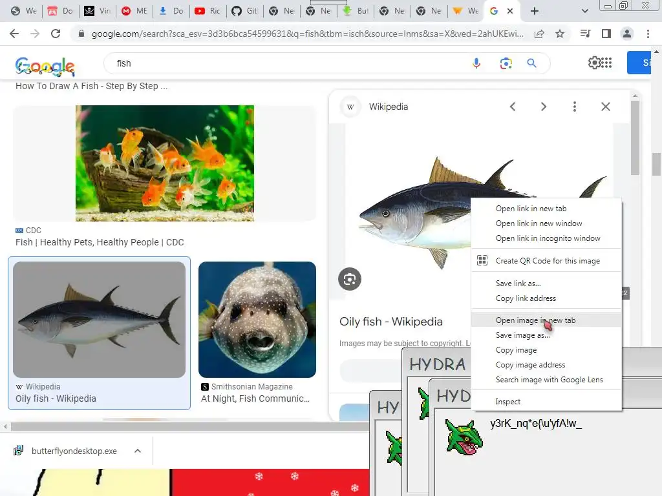Choose Search image with Google Lens
Screen dimensions: 662x496
pyautogui.click(x=546, y=380)
